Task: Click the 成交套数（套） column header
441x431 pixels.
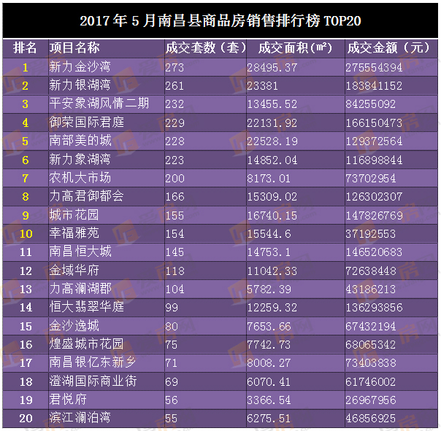Action: coord(206,47)
